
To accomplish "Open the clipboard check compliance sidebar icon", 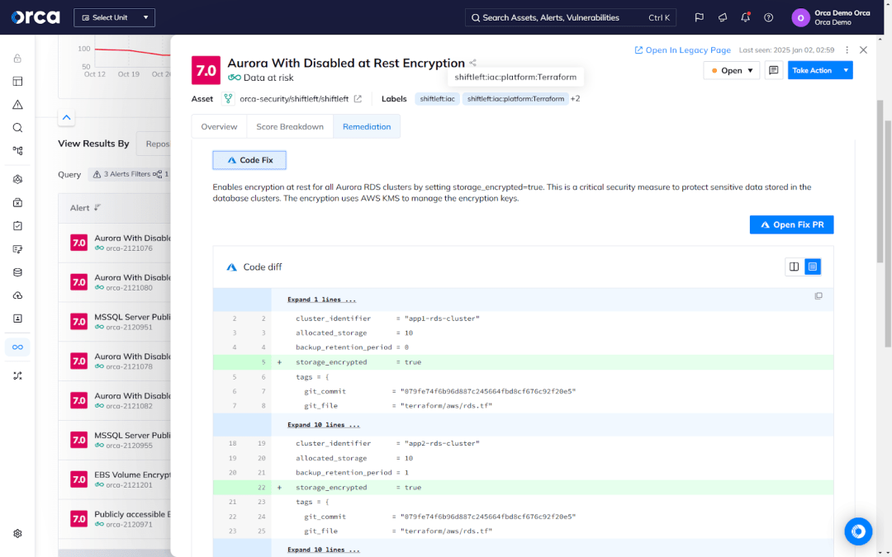I will (x=17, y=225).
